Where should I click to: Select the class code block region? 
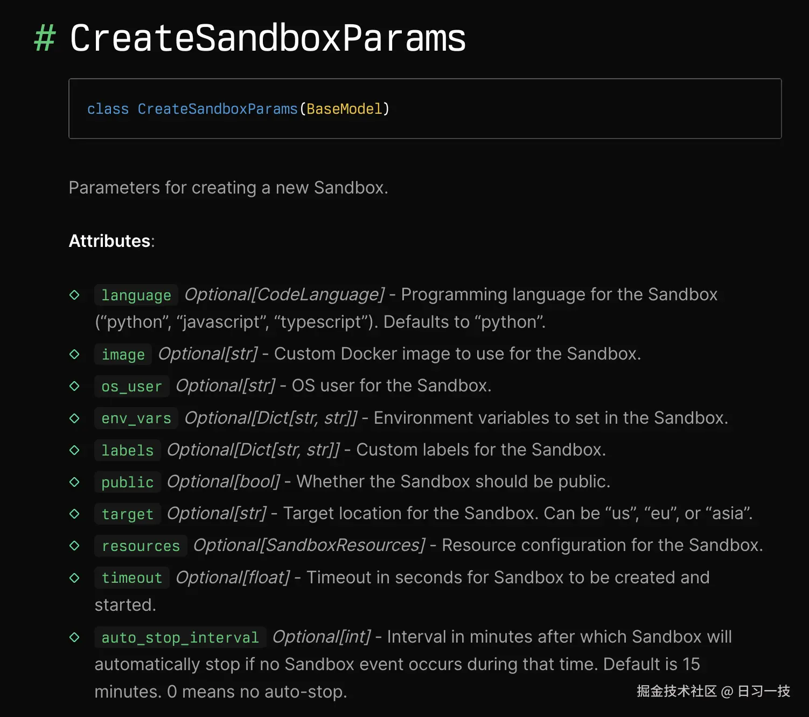pos(425,109)
